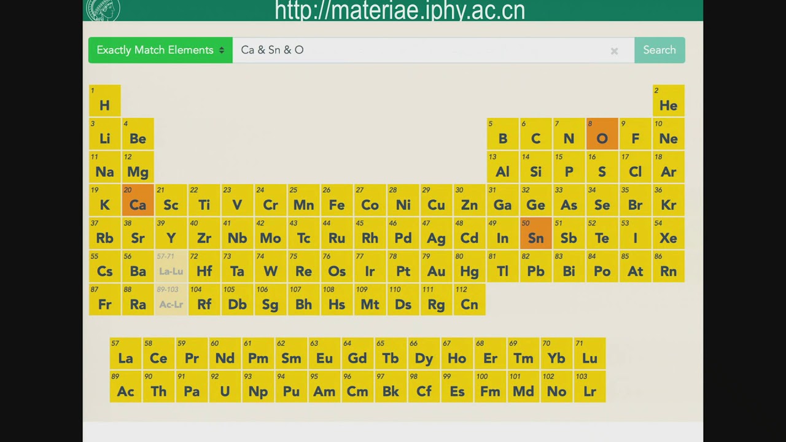Click the Hafnium (Hf) tile
The image size is (786, 442).
pos(204,266)
